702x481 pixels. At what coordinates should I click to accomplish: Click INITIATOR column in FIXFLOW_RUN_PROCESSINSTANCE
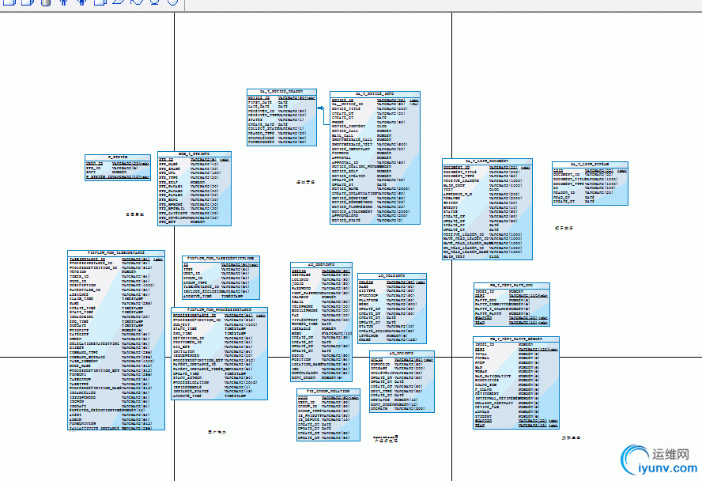[184, 351]
